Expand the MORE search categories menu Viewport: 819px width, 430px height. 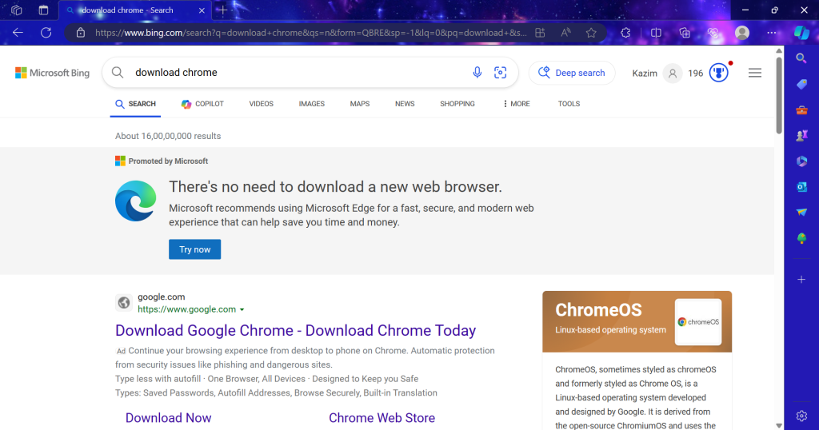(516, 104)
